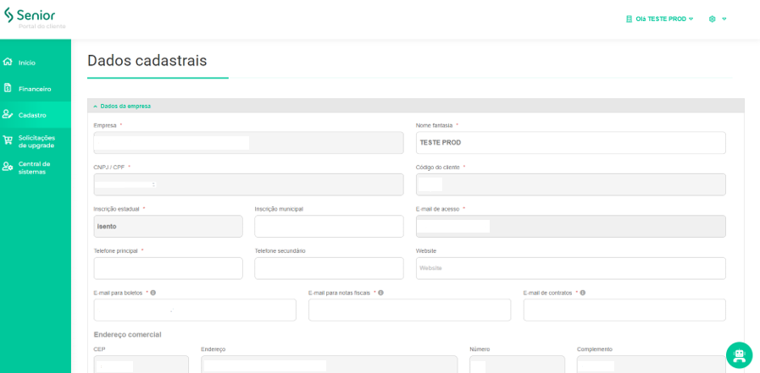Viewport: 760px width, 373px height.
Task: Collapse the Dados da empresa section
Action: [415, 106]
